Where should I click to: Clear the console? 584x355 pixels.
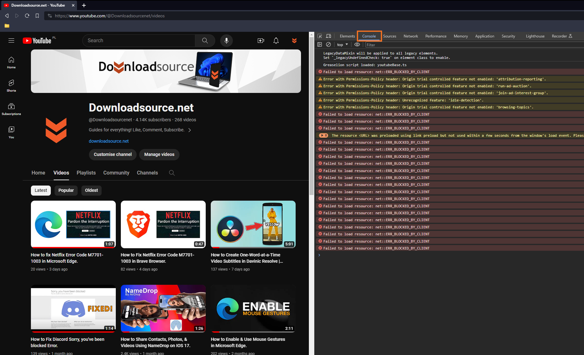pyautogui.click(x=328, y=45)
